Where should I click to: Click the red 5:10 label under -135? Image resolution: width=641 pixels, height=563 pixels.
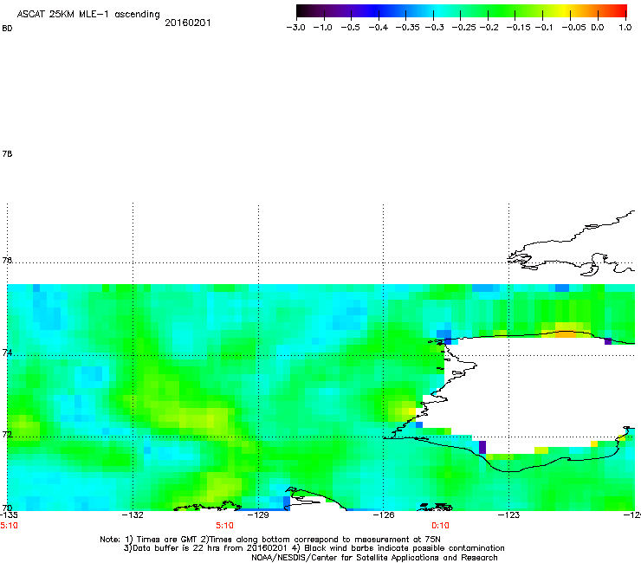[x=9, y=526]
